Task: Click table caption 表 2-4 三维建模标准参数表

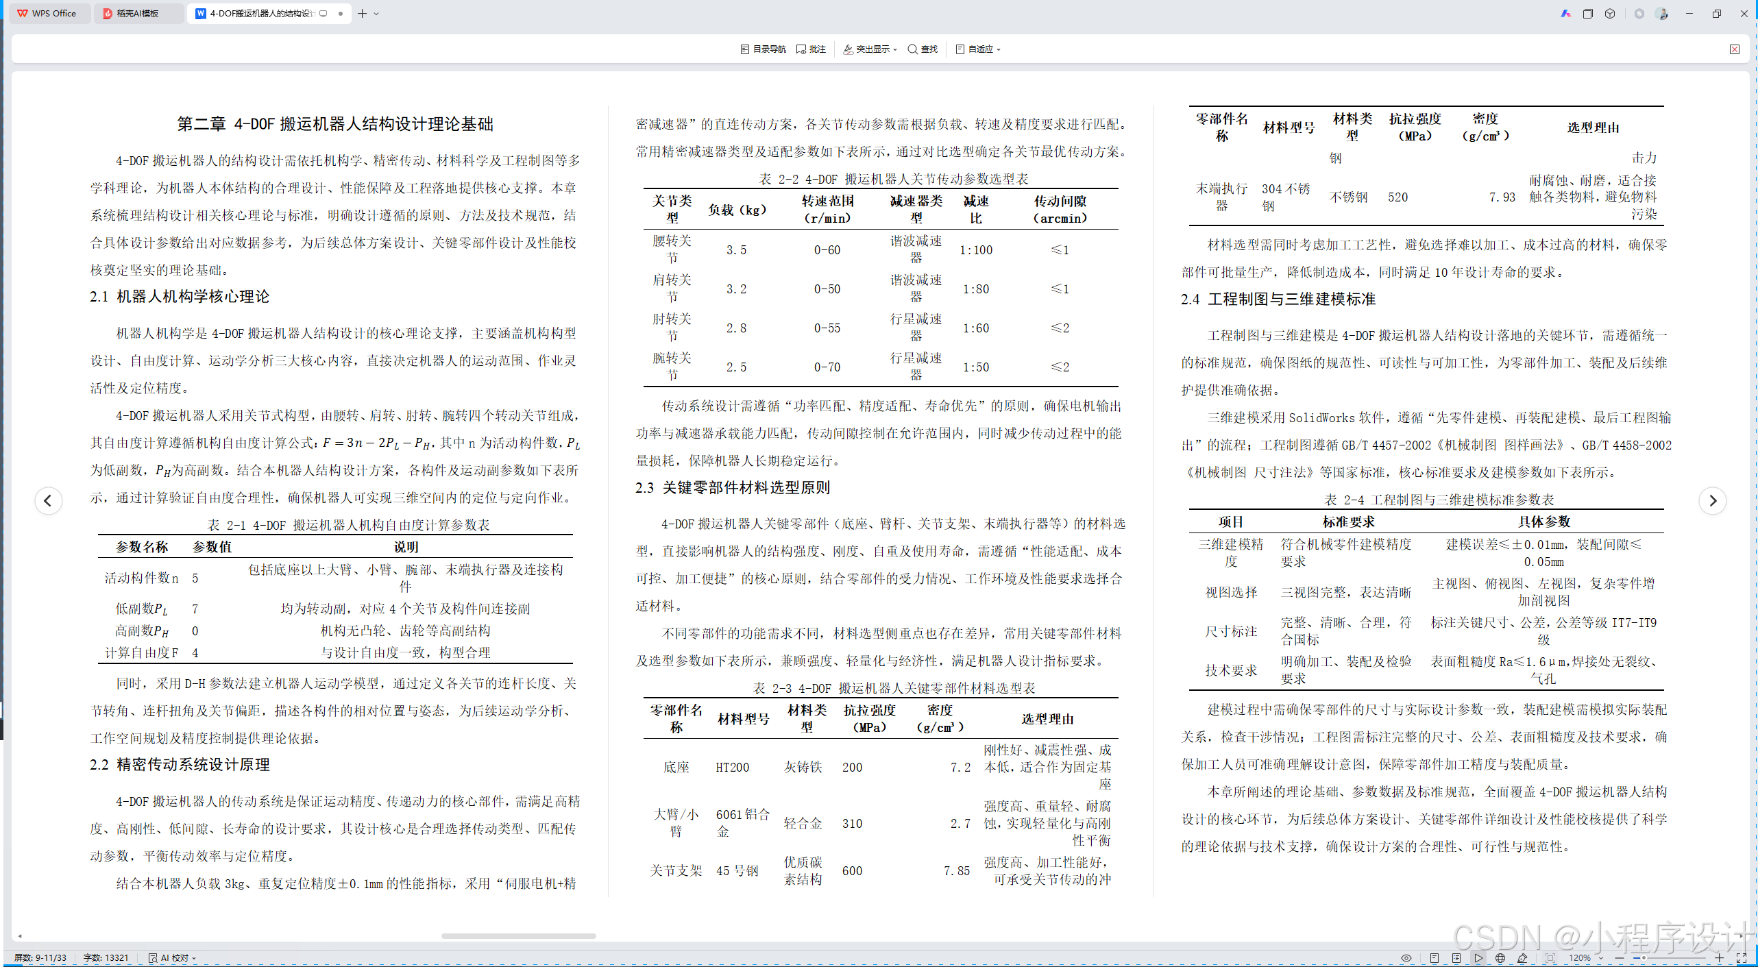Action: coord(1439,500)
